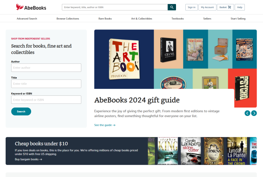Viewport: 263px width, 177px height.
Task: Follow the Buy bargain books link
Action: tap(28, 159)
